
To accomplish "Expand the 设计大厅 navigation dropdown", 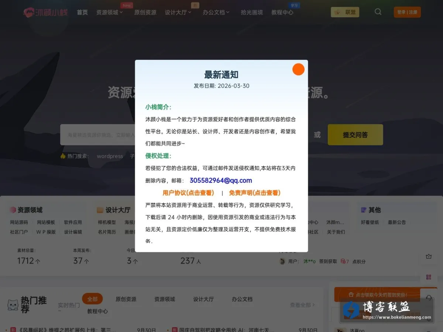I will 178,12.
